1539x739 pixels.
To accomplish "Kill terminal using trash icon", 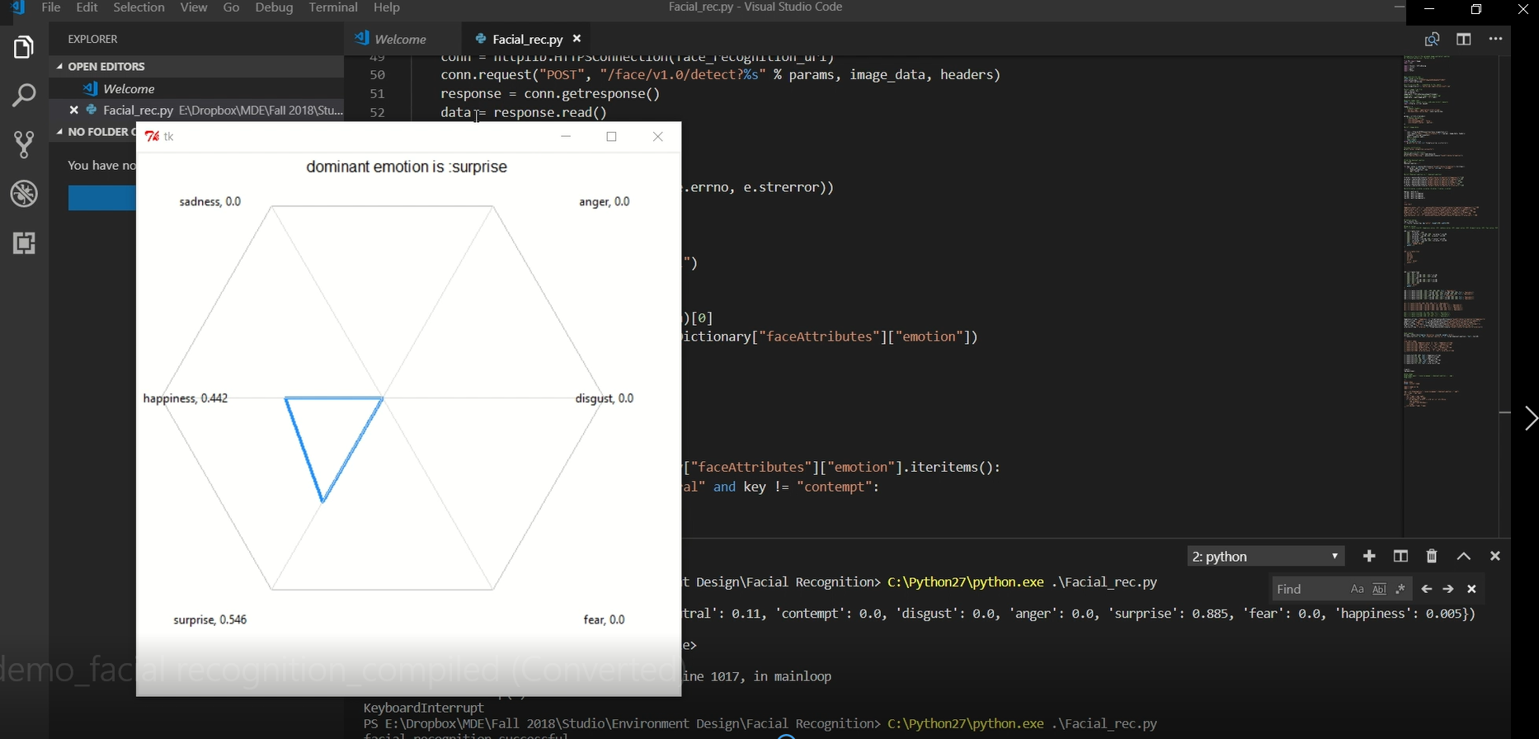I will click(1432, 556).
